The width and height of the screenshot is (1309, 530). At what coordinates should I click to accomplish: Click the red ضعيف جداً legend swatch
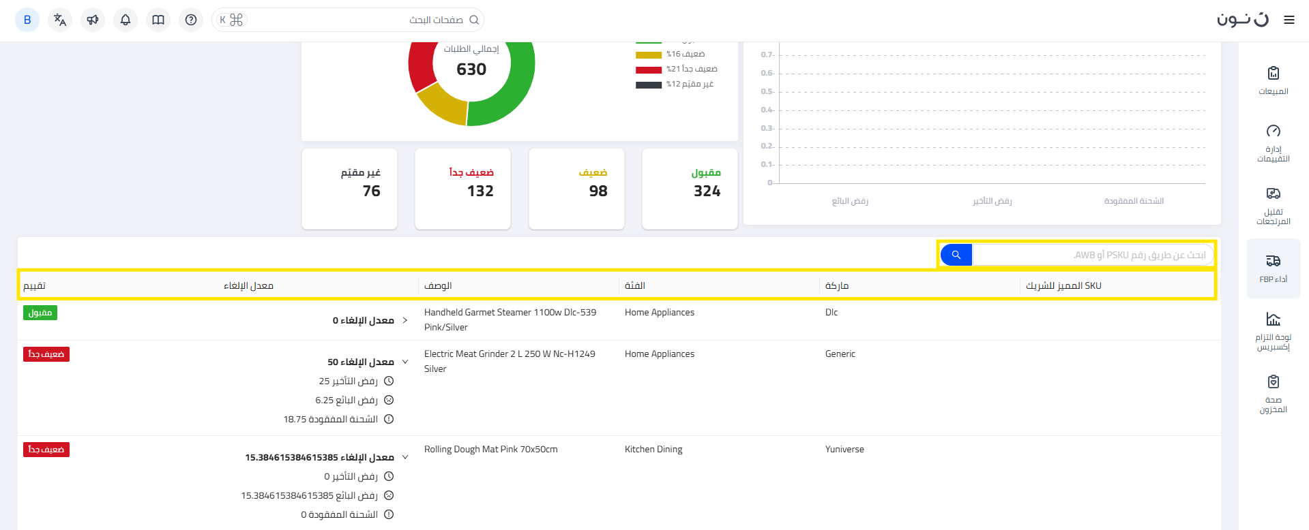point(648,69)
